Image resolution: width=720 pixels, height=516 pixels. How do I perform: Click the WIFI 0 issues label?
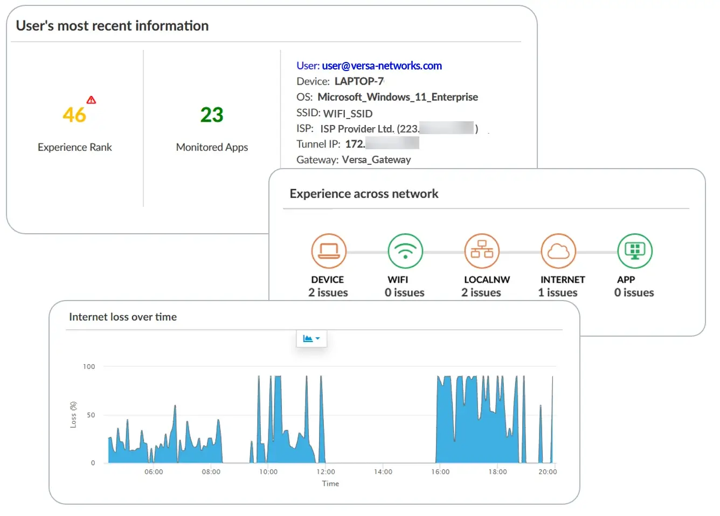(x=404, y=292)
